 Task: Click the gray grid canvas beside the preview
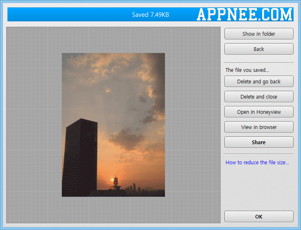[x=193, y=125]
